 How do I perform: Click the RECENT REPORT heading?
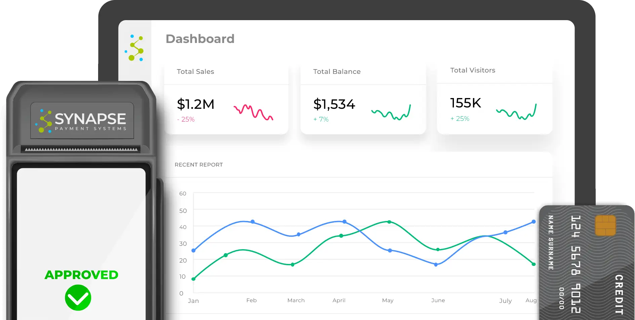point(199,165)
